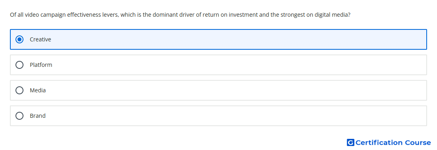This screenshot has height=150, width=437.
Task: Click "video campaign effectiveness levers" in question
Action: 72,15
